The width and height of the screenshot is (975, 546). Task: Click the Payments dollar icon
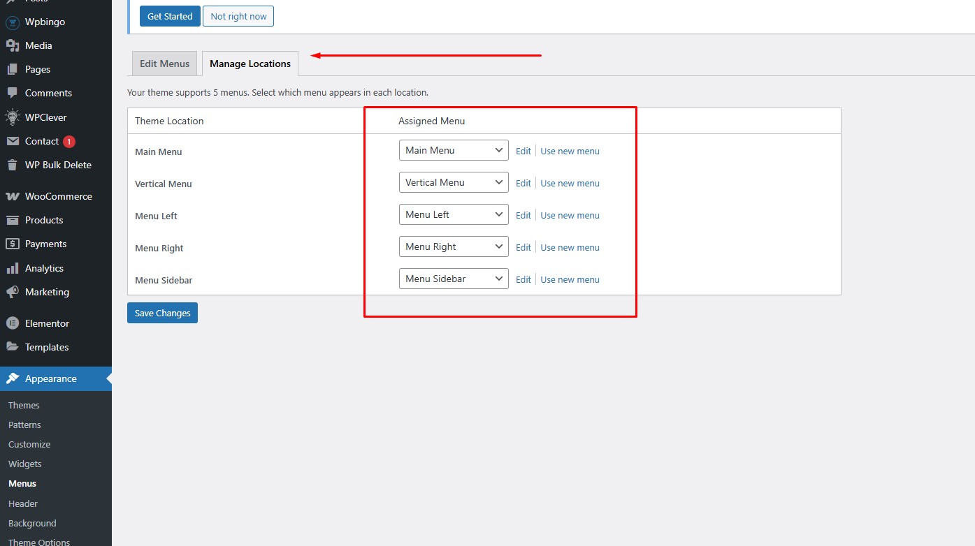coord(12,244)
